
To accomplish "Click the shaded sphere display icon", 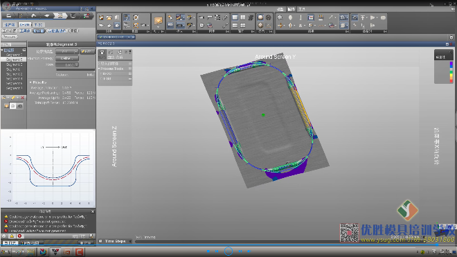I will click(x=260, y=17).
